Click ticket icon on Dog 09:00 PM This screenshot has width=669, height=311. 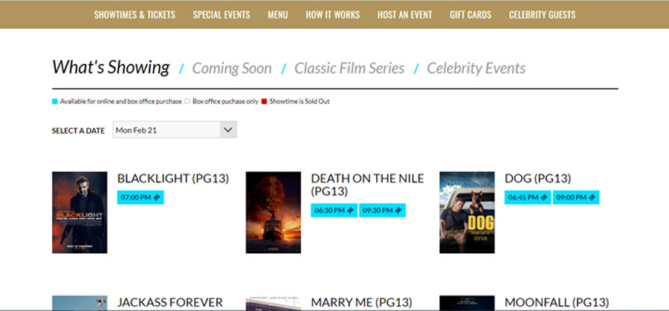[592, 197]
